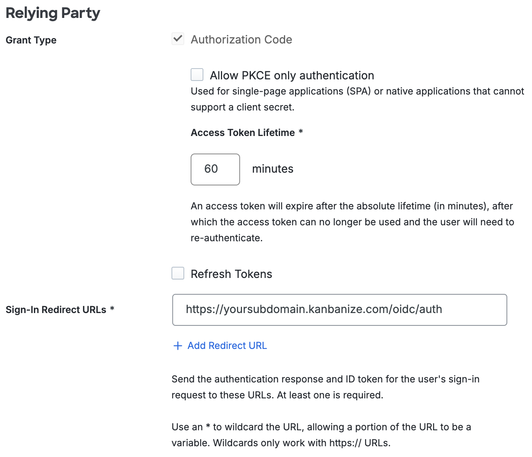Click the minutes label beside the lifetime input
This screenshot has height=457, width=532.
(272, 169)
